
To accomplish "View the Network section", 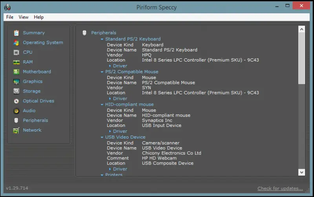I will click(32, 130).
